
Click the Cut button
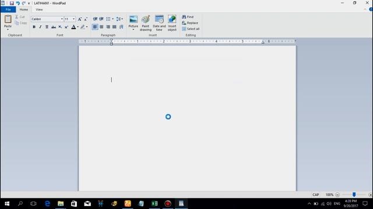pos(20,17)
